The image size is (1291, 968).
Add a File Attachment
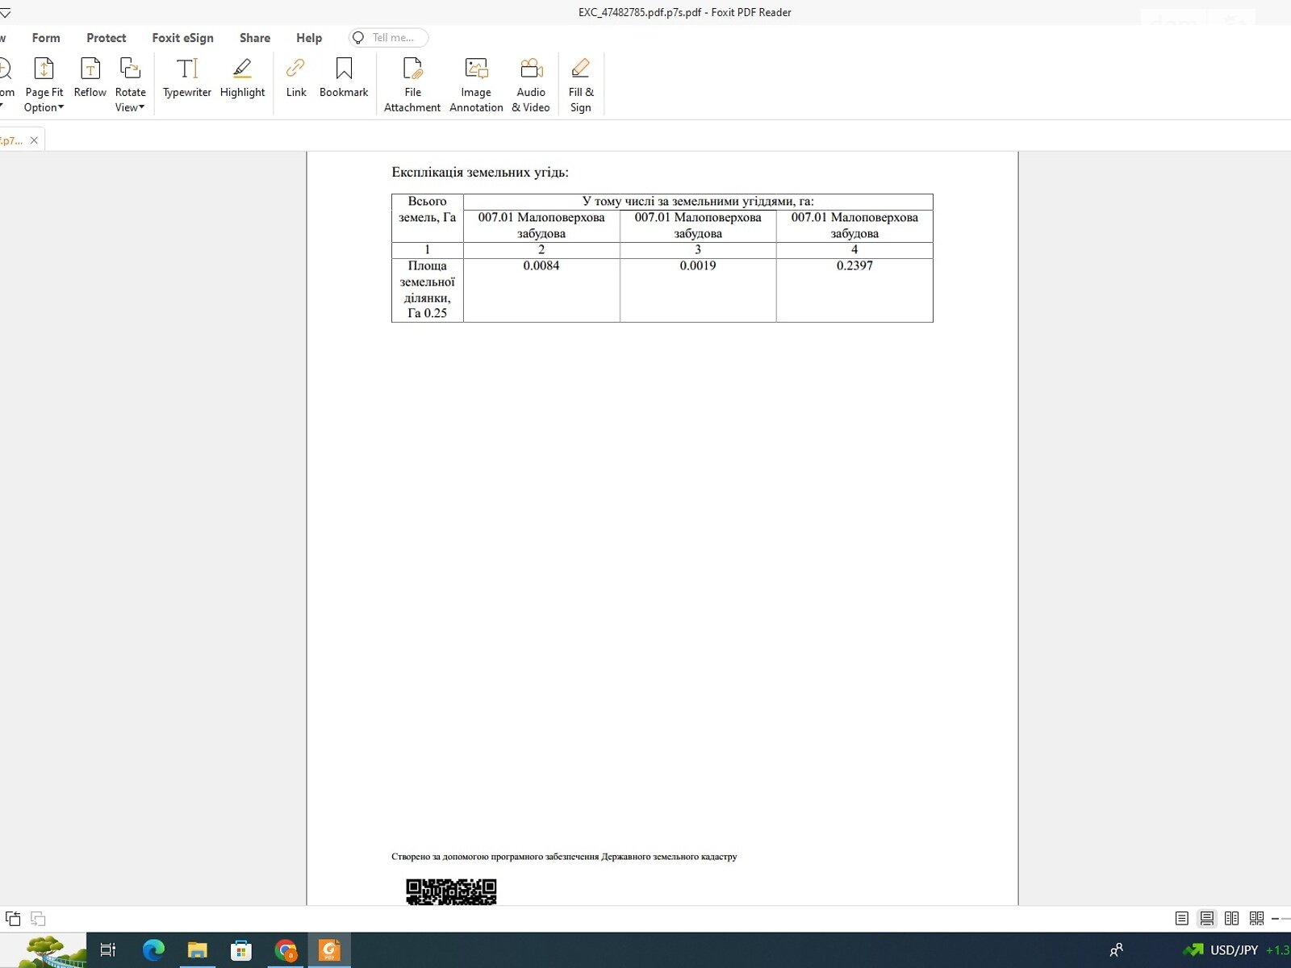[412, 84]
